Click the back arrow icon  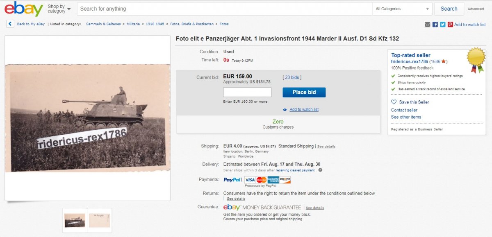[10, 24]
